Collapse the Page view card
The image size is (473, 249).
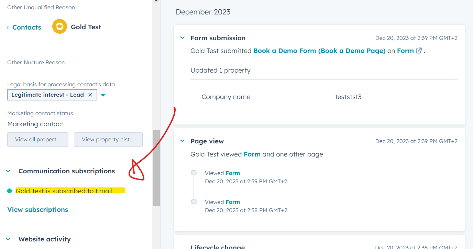pyautogui.click(x=183, y=141)
